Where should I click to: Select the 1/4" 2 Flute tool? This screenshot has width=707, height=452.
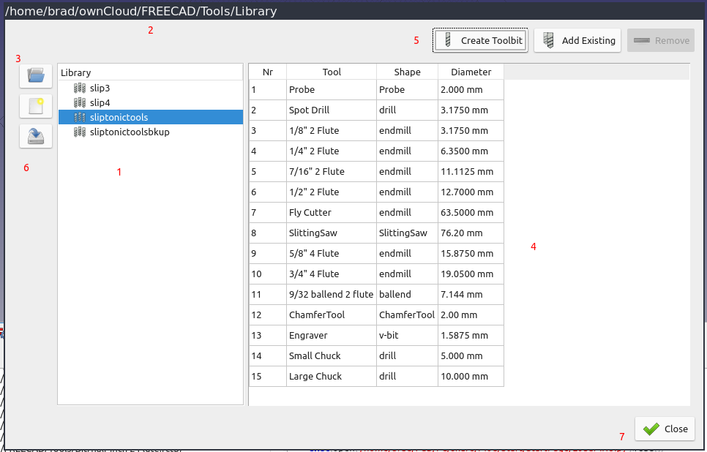[332, 151]
